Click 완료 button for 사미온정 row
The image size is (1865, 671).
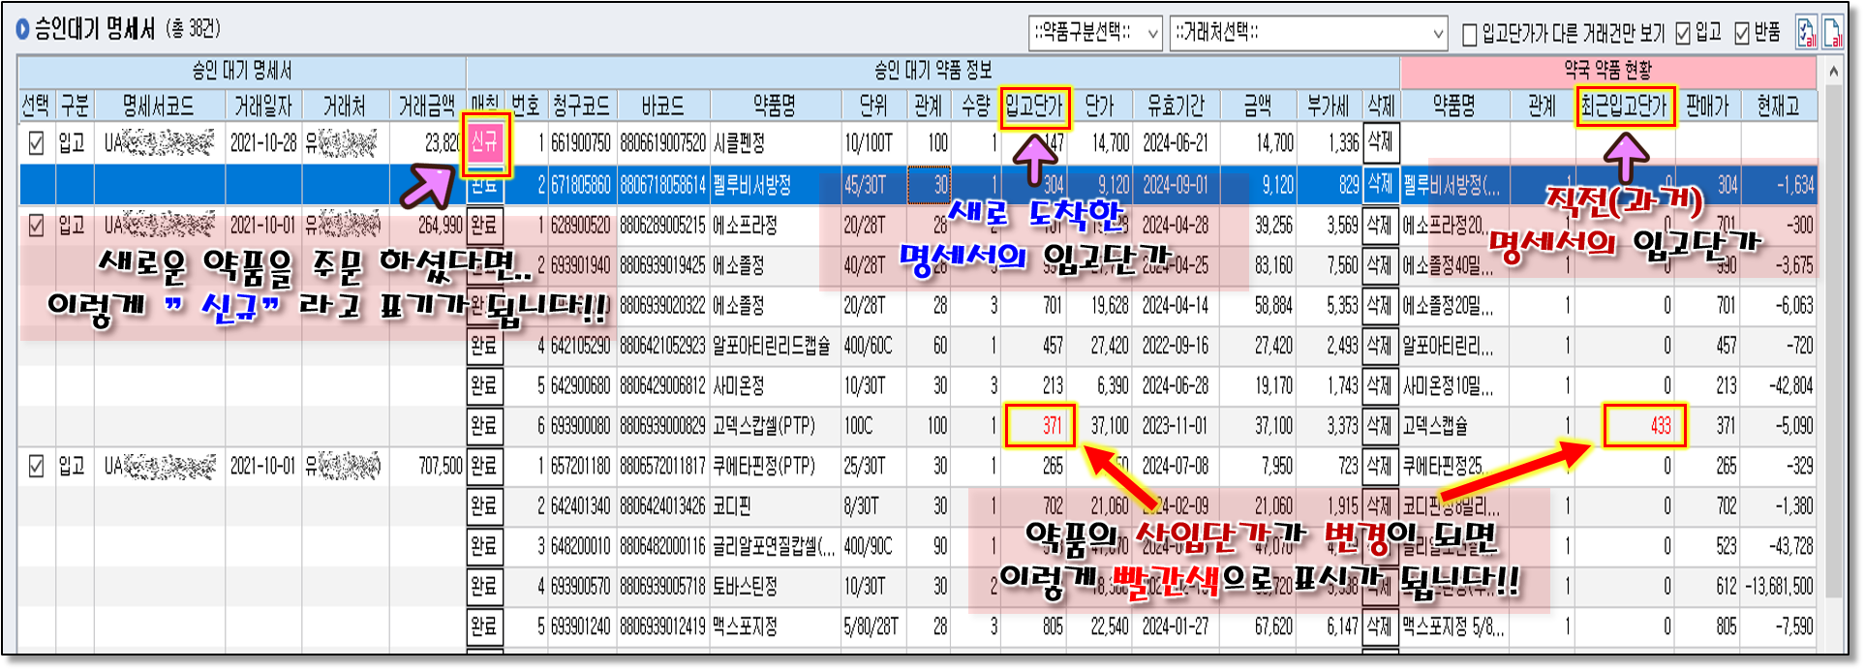[484, 385]
